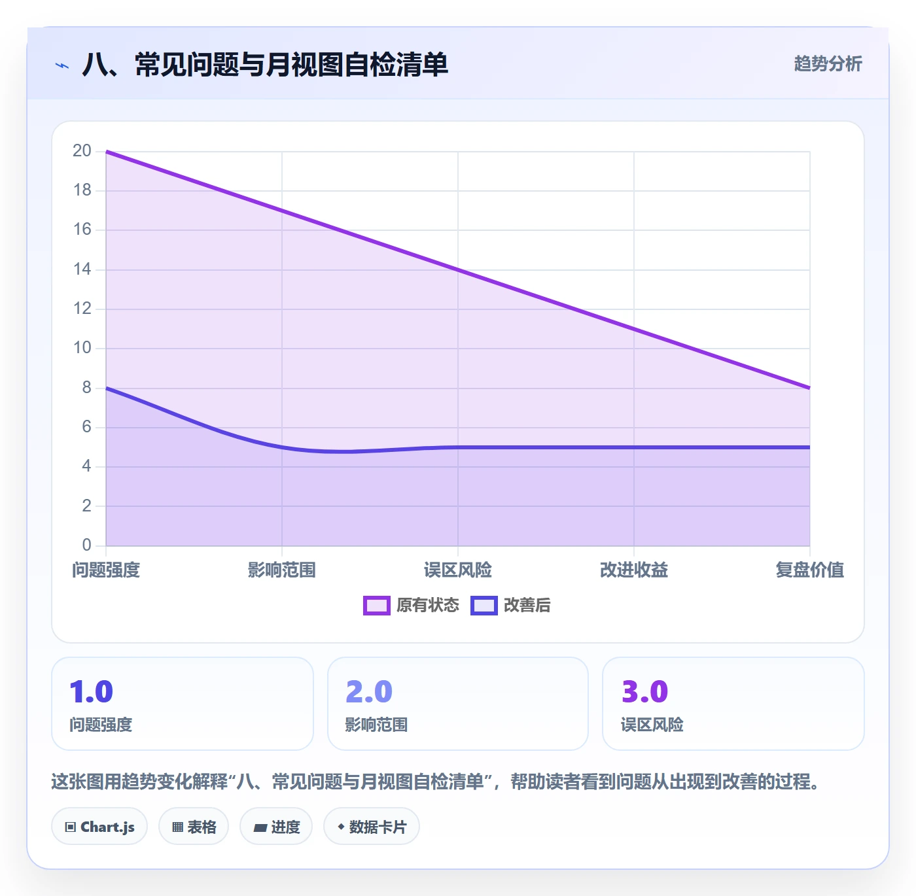Click the y-axis value 14
This screenshot has height=896, width=916.
click(x=82, y=269)
